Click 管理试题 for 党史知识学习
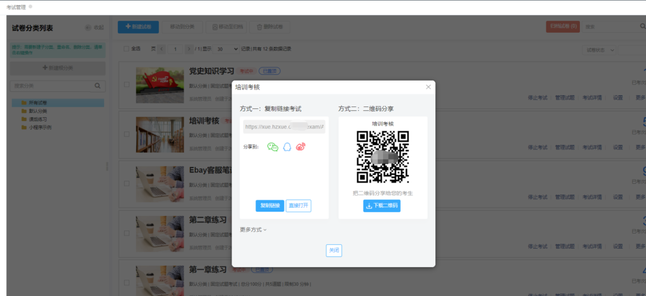The image size is (646, 296). coord(565,98)
